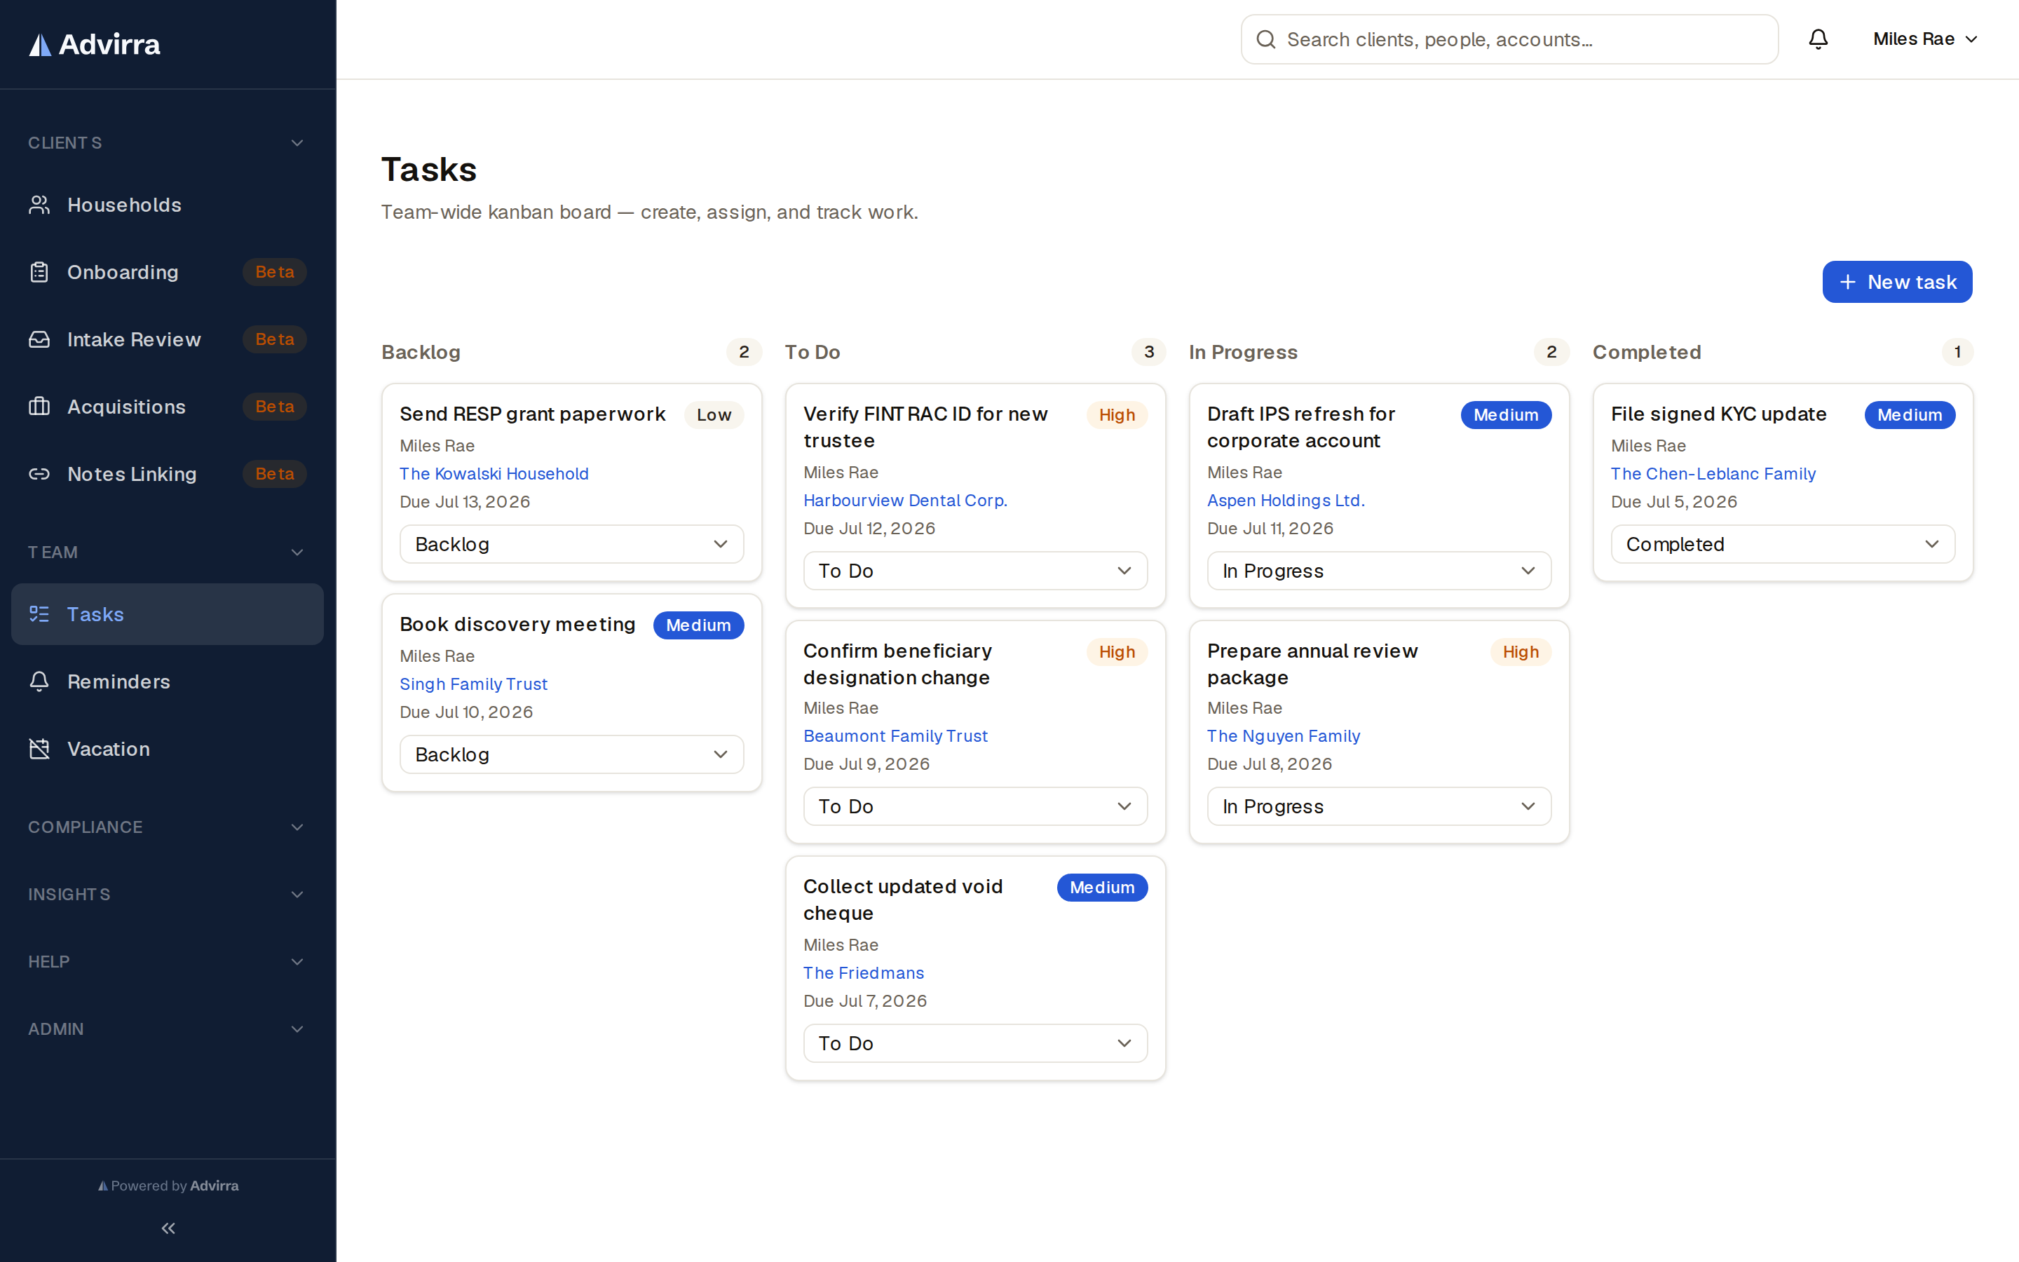Click the To Do column count badge
The height and width of the screenshot is (1262, 2019).
tap(1149, 352)
